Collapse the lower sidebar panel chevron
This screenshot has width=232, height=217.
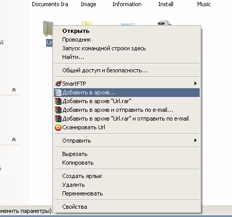point(14,140)
